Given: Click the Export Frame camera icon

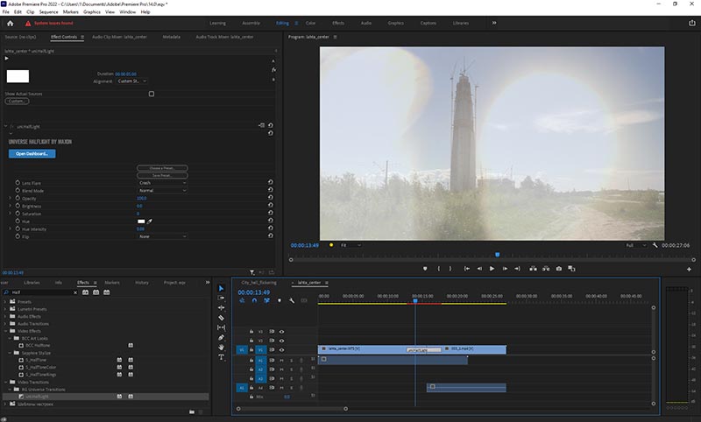Looking at the screenshot, I should click(559, 269).
